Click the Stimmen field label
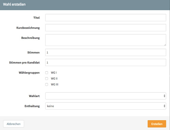The width and height of the screenshot is (170, 130). pos(33,52)
